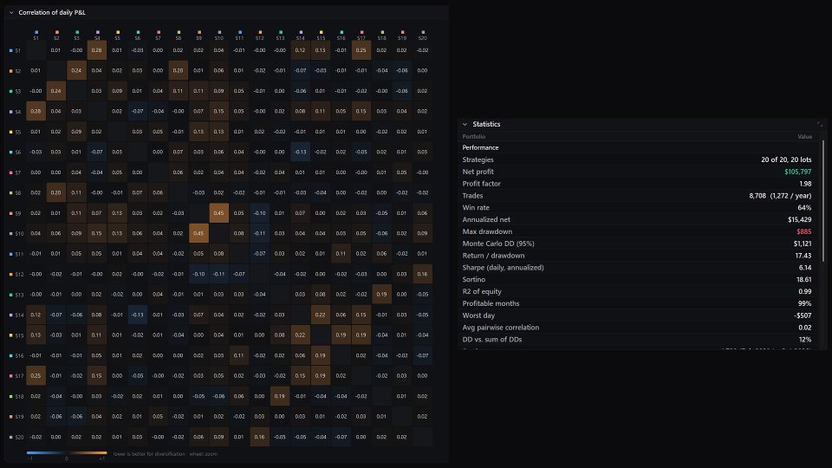Click the S10 column header color square
The width and height of the screenshot is (832, 468).
point(219,32)
